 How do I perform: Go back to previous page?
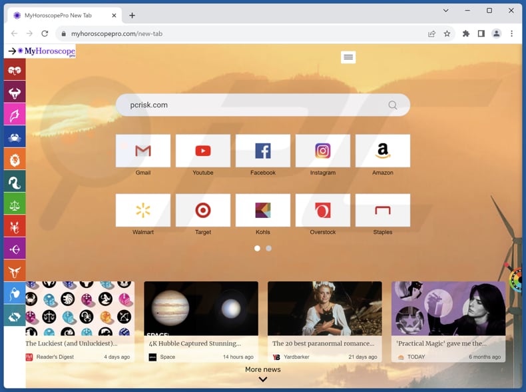14,33
